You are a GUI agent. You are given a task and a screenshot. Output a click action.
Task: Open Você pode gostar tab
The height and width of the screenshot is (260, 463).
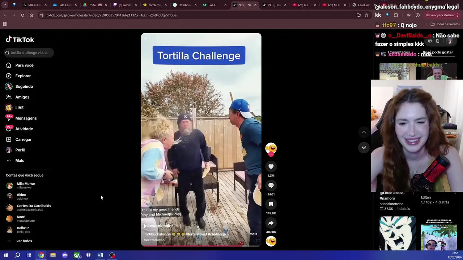(438, 52)
